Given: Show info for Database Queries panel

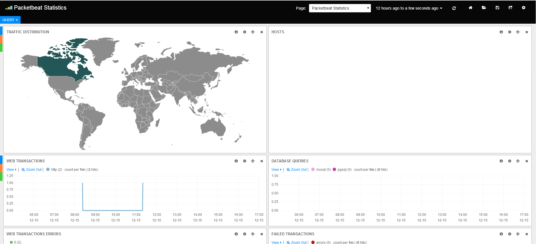Looking at the screenshot, I should tap(501, 161).
